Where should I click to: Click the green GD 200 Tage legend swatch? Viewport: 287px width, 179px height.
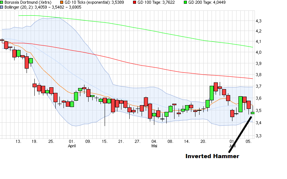click(185, 2)
